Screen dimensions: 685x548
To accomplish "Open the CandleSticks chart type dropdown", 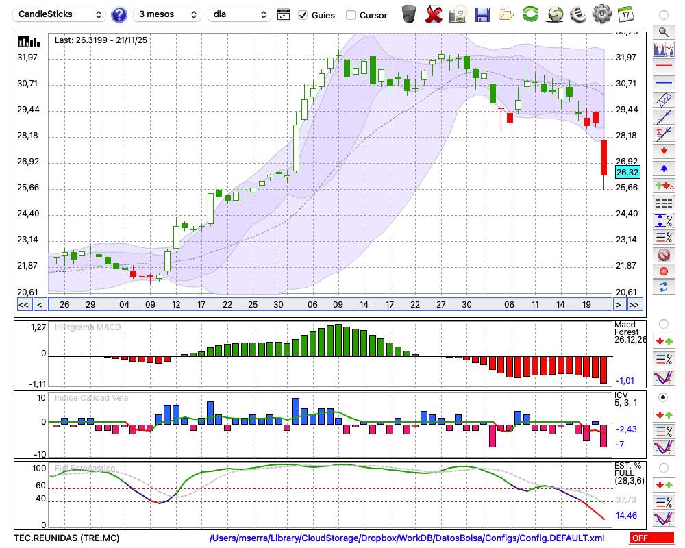I will (60, 14).
